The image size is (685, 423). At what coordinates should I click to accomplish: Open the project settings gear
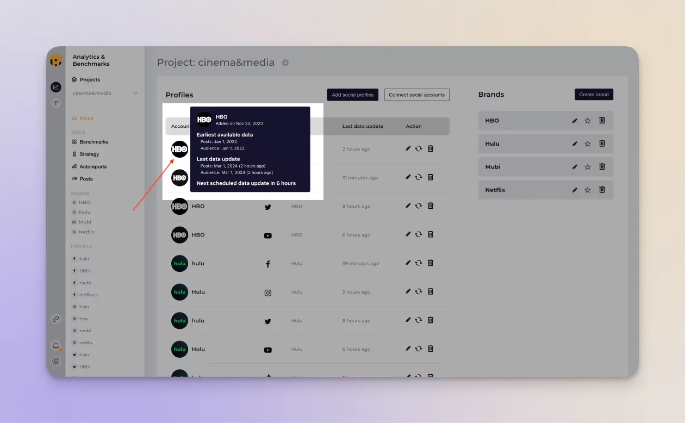tap(285, 63)
